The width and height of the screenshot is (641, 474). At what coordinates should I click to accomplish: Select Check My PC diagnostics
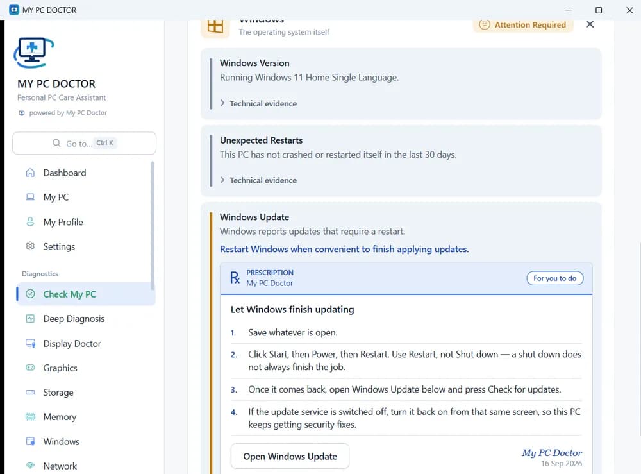[x=86, y=294]
